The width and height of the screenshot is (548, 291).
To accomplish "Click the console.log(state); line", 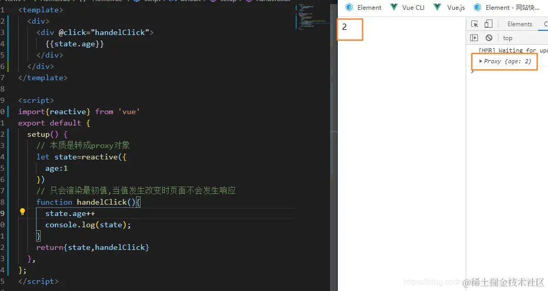I will 88,225.
